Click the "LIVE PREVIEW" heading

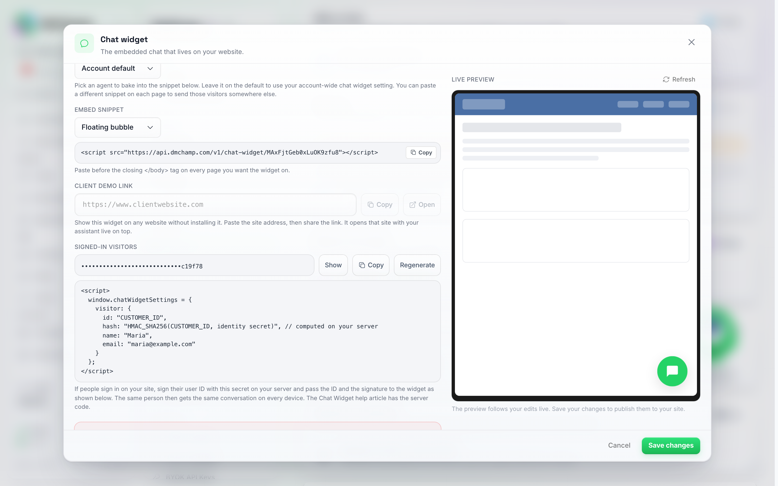472,79
